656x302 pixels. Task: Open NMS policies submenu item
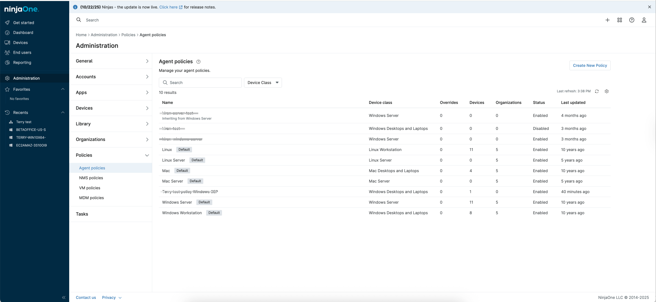[91, 178]
